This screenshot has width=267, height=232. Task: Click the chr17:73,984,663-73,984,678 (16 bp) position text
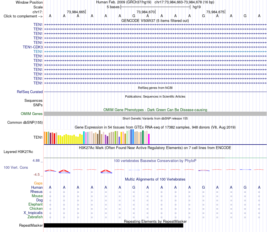click(x=184, y=2)
